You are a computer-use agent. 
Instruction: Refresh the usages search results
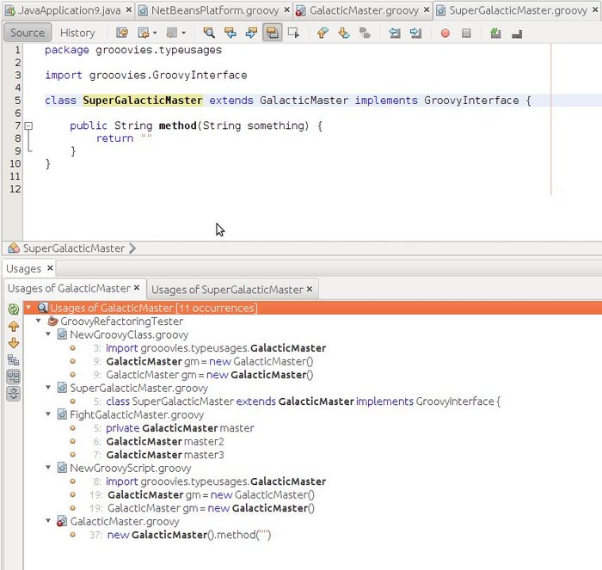(x=13, y=310)
